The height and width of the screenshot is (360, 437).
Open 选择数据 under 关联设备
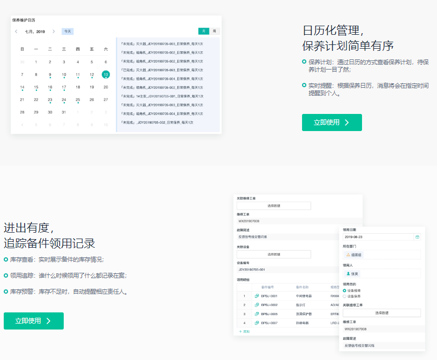point(274,254)
